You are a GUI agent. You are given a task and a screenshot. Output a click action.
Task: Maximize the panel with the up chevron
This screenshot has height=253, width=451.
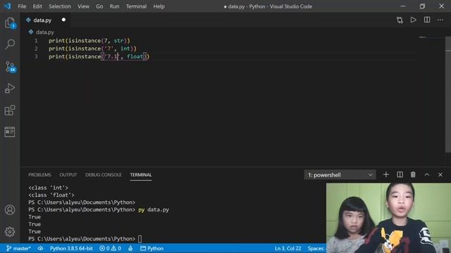427,175
